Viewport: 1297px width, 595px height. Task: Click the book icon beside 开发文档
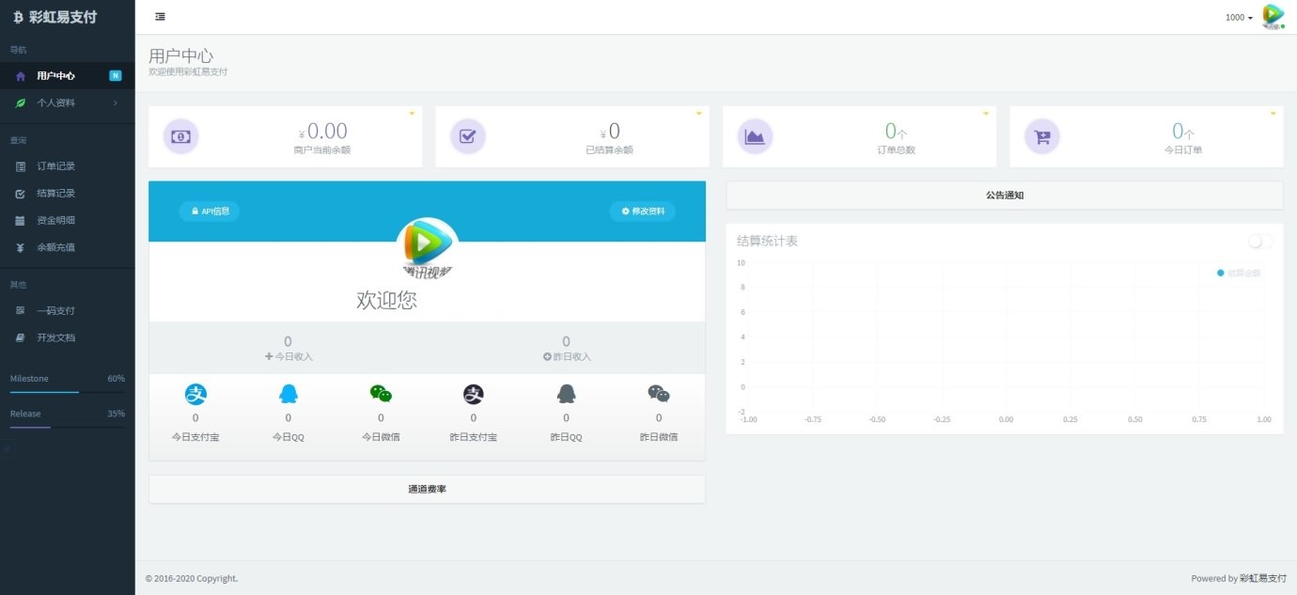(21, 337)
